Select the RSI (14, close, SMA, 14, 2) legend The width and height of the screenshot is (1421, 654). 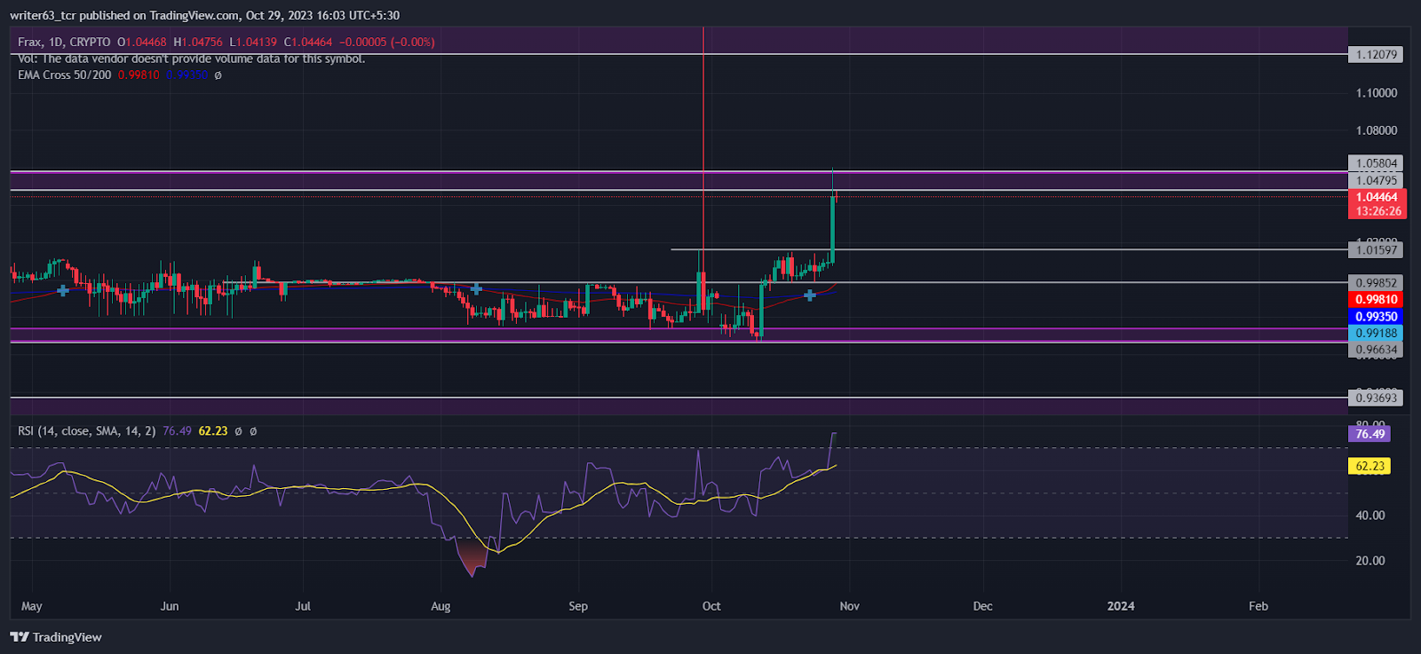click(87, 431)
